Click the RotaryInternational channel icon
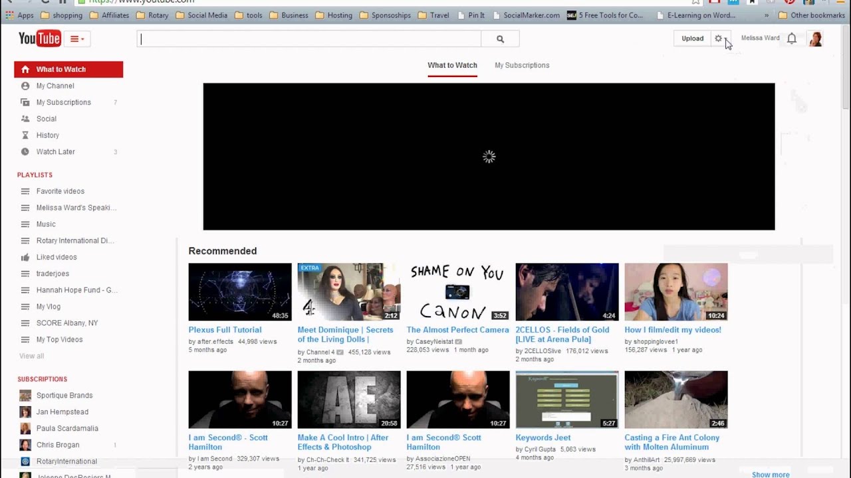Image resolution: width=851 pixels, height=478 pixels. pos(25,461)
